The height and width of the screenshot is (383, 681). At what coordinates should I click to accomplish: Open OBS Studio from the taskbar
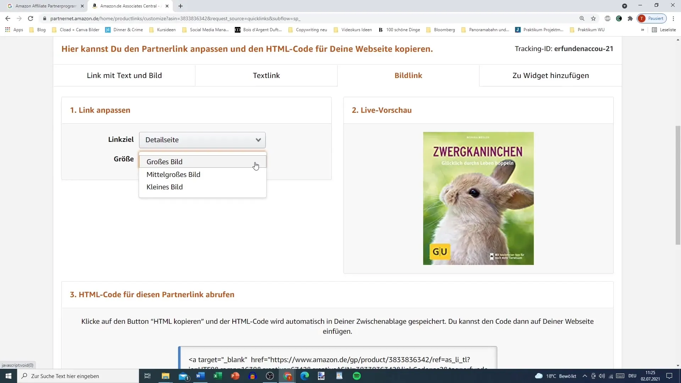[x=270, y=376]
